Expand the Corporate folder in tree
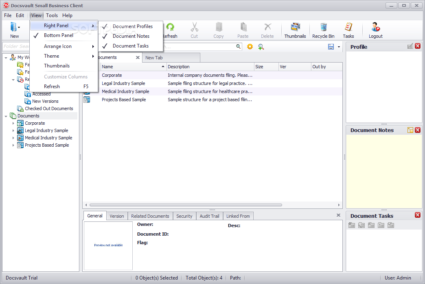This screenshot has height=284, width=425. coord(13,124)
